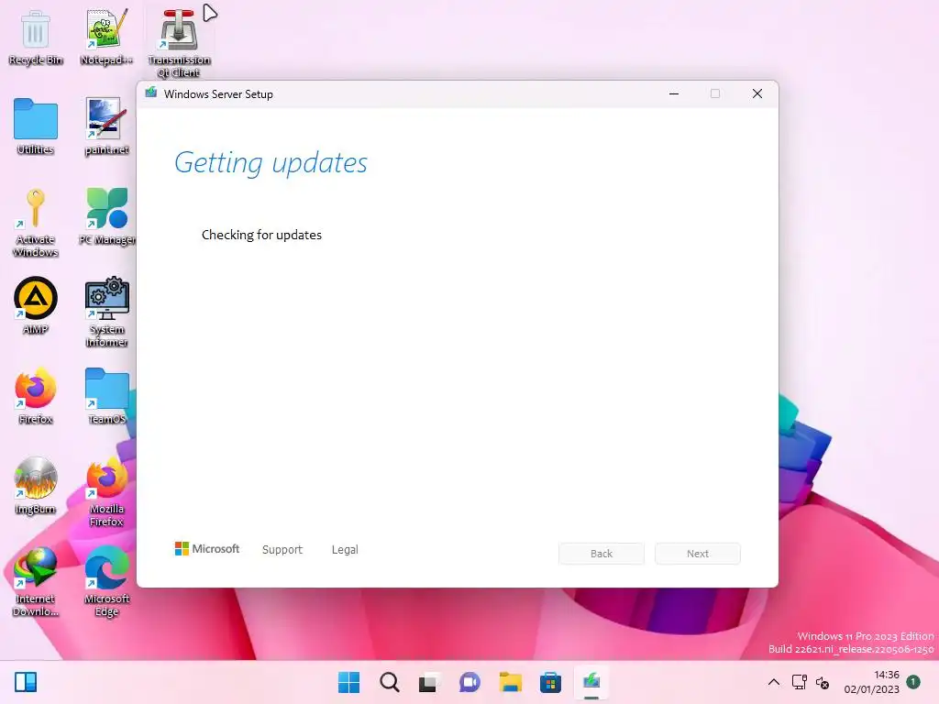
Task: Click the 'Getting updates' heading
Action: pyautogui.click(x=271, y=163)
